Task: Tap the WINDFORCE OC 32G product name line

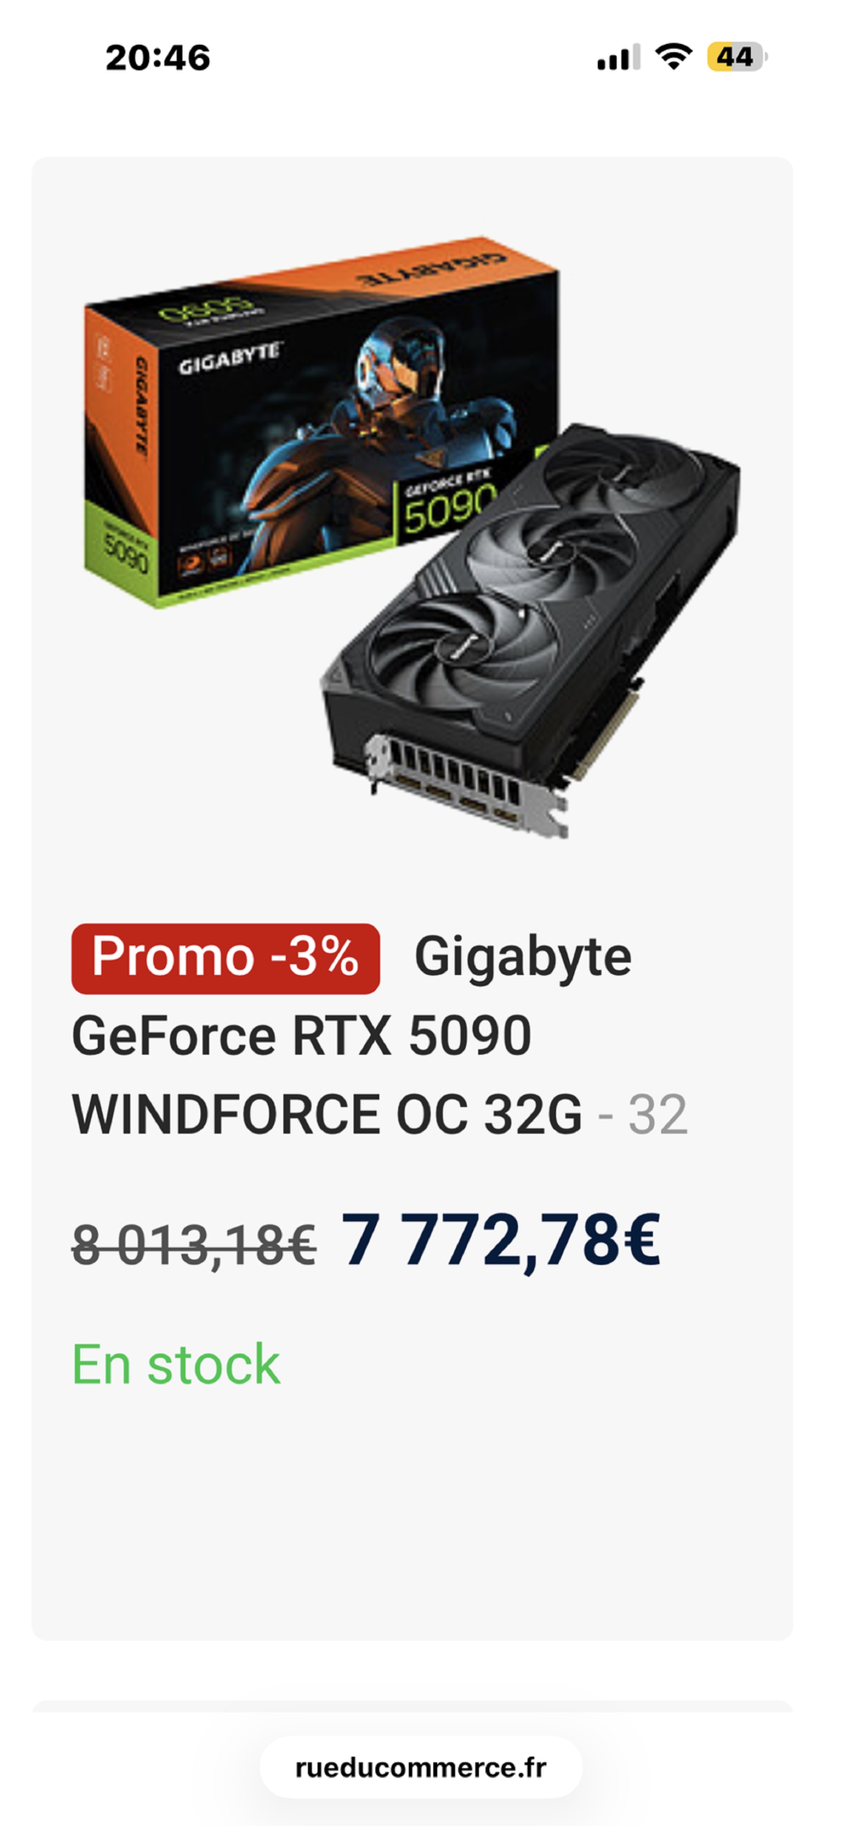Action: coord(326,1114)
